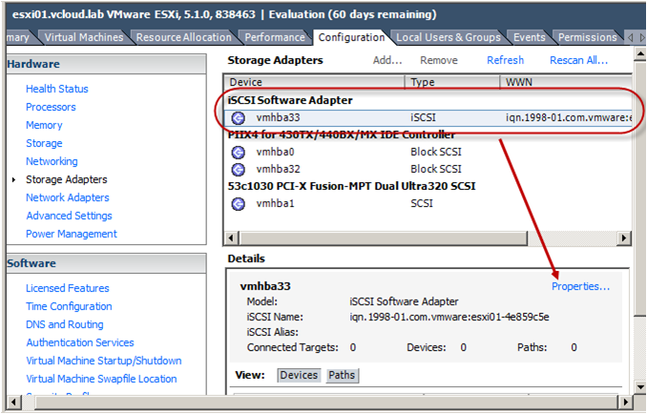Screen dimensions: 647x414
Task: Switch to the Resource Allocation tab
Action: (x=183, y=37)
